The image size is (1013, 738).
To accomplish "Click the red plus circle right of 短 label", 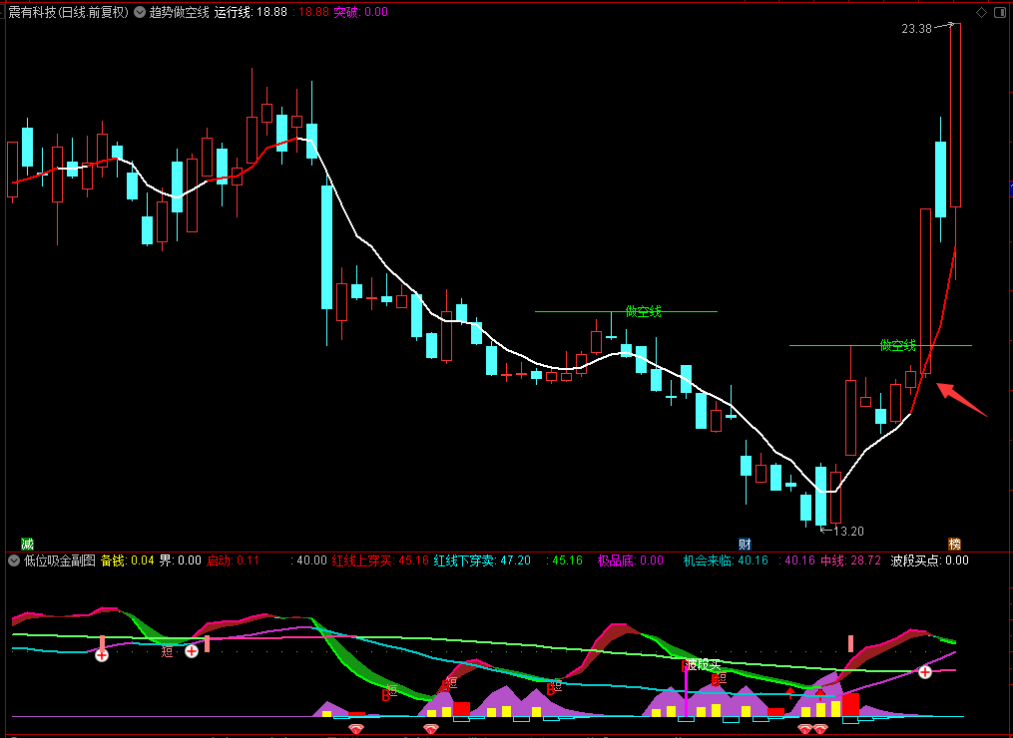I will coord(192,651).
